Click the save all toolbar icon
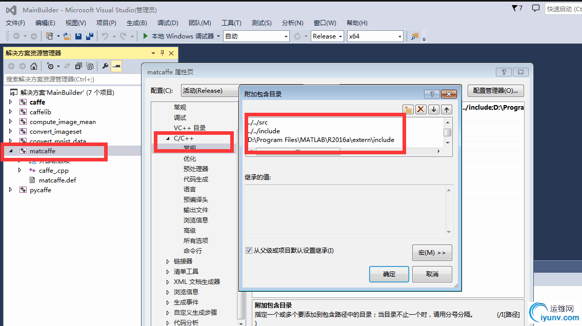The width and height of the screenshot is (582, 326). point(89,36)
